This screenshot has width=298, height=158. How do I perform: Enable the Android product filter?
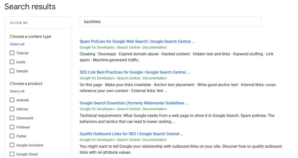(12, 100)
